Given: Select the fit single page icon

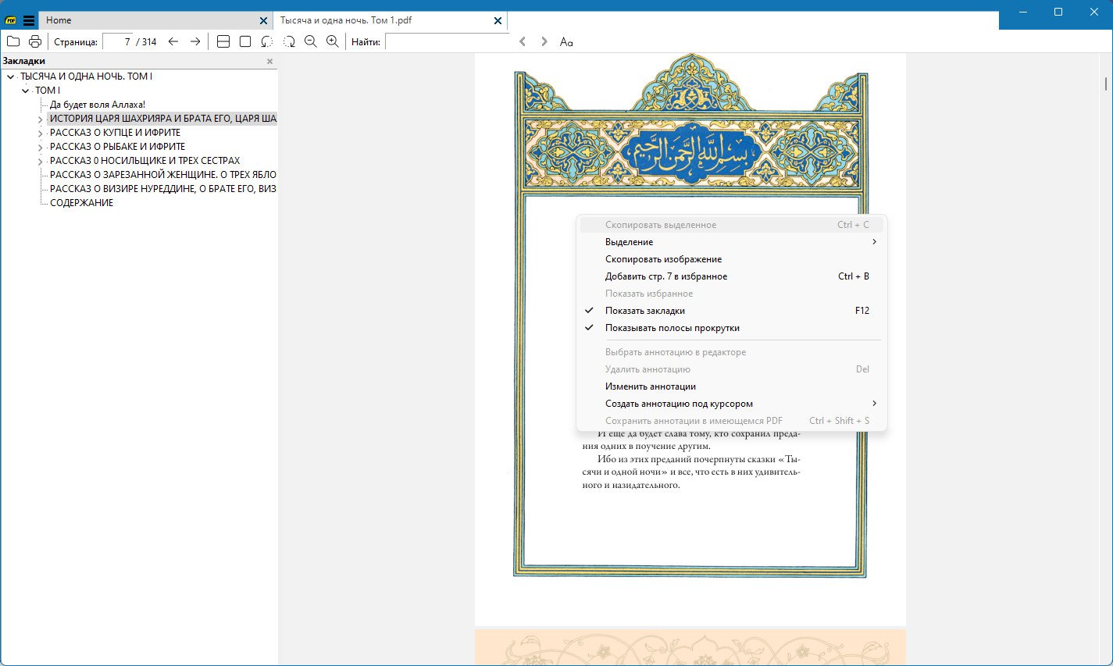Looking at the screenshot, I should pos(245,41).
